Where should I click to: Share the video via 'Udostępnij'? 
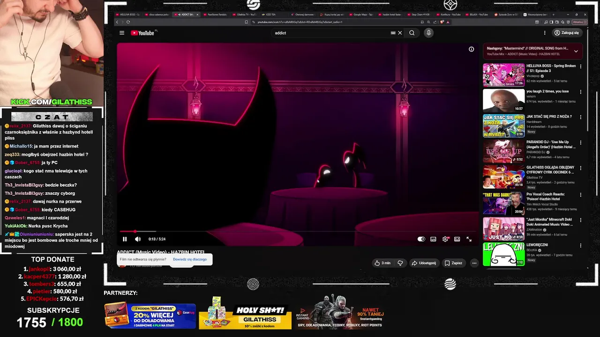(x=424, y=263)
